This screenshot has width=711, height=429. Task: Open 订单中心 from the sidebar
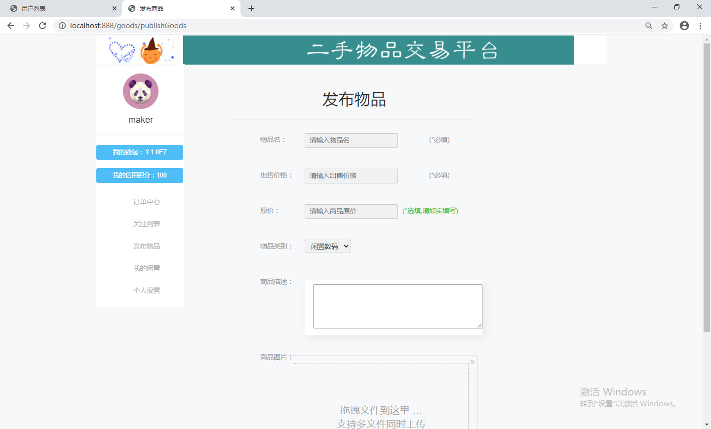[x=146, y=201]
